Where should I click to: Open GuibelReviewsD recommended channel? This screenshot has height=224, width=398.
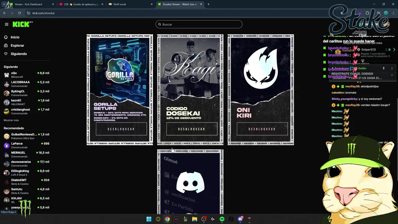(x=26, y=136)
